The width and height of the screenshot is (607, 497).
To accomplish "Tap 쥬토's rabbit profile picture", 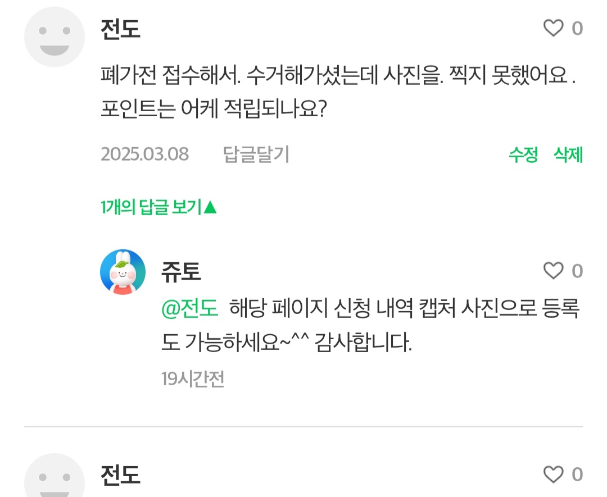I will click(123, 272).
